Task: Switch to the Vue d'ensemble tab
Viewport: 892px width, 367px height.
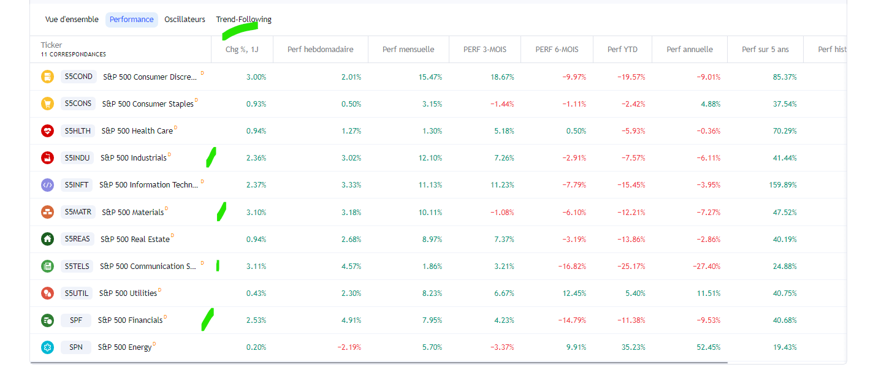Action: point(72,20)
